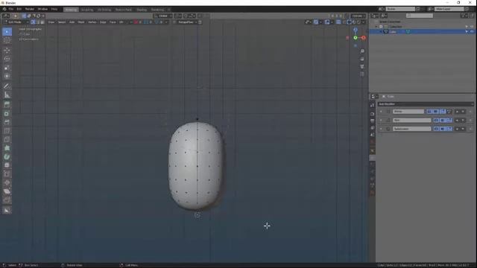
Task: Expand the Mirror modifier panel
Action: (381, 112)
